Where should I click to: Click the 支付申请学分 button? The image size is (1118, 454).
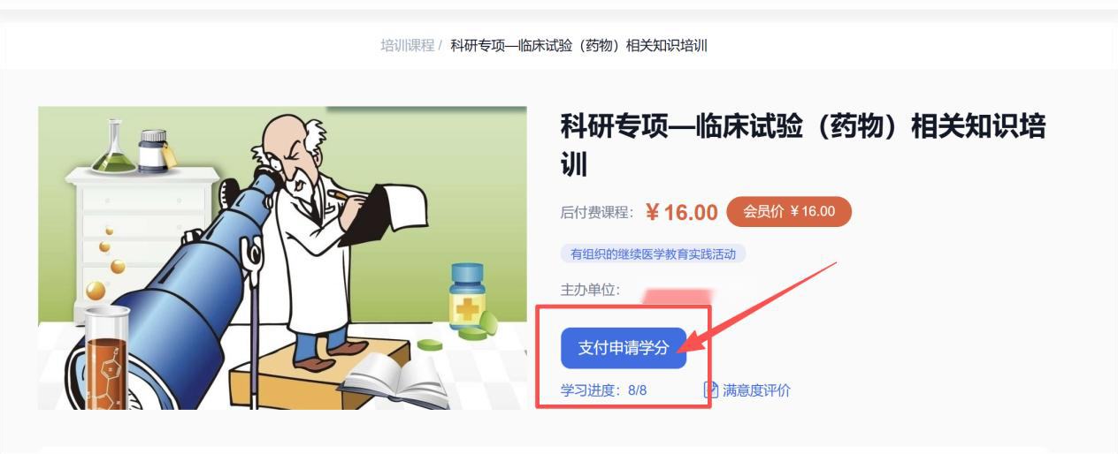click(x=624, y=348)
